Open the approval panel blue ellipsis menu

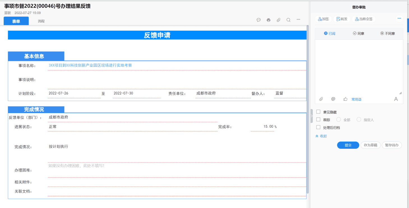[x=399, y=19]
